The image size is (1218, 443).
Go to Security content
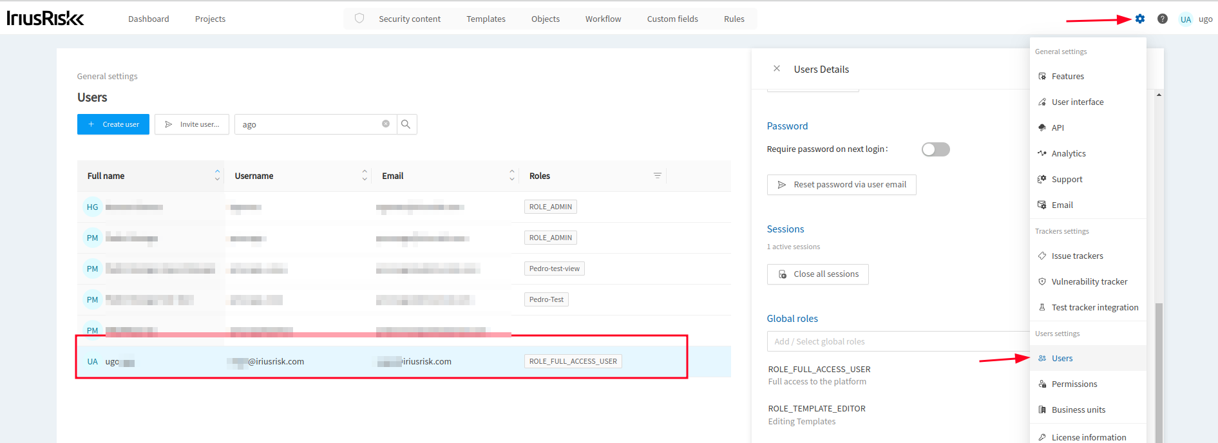pyautogui.click(x=410, y=19)
